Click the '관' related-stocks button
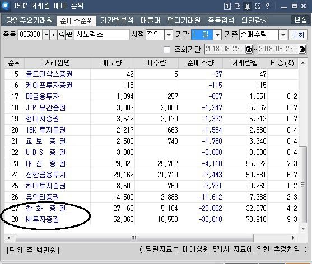This screenshot has width=312, height=264. [69, 35]
